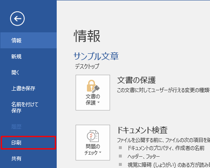
Task: Click the ドキュメント検査 section heading
Action: pyautogui.click(x=142, y=130)
